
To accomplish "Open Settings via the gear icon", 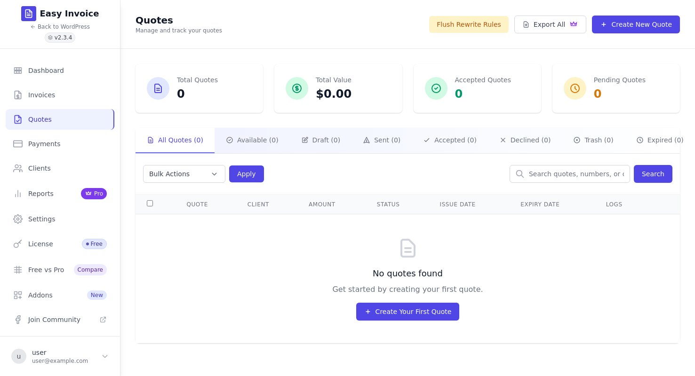I will 18,219.
